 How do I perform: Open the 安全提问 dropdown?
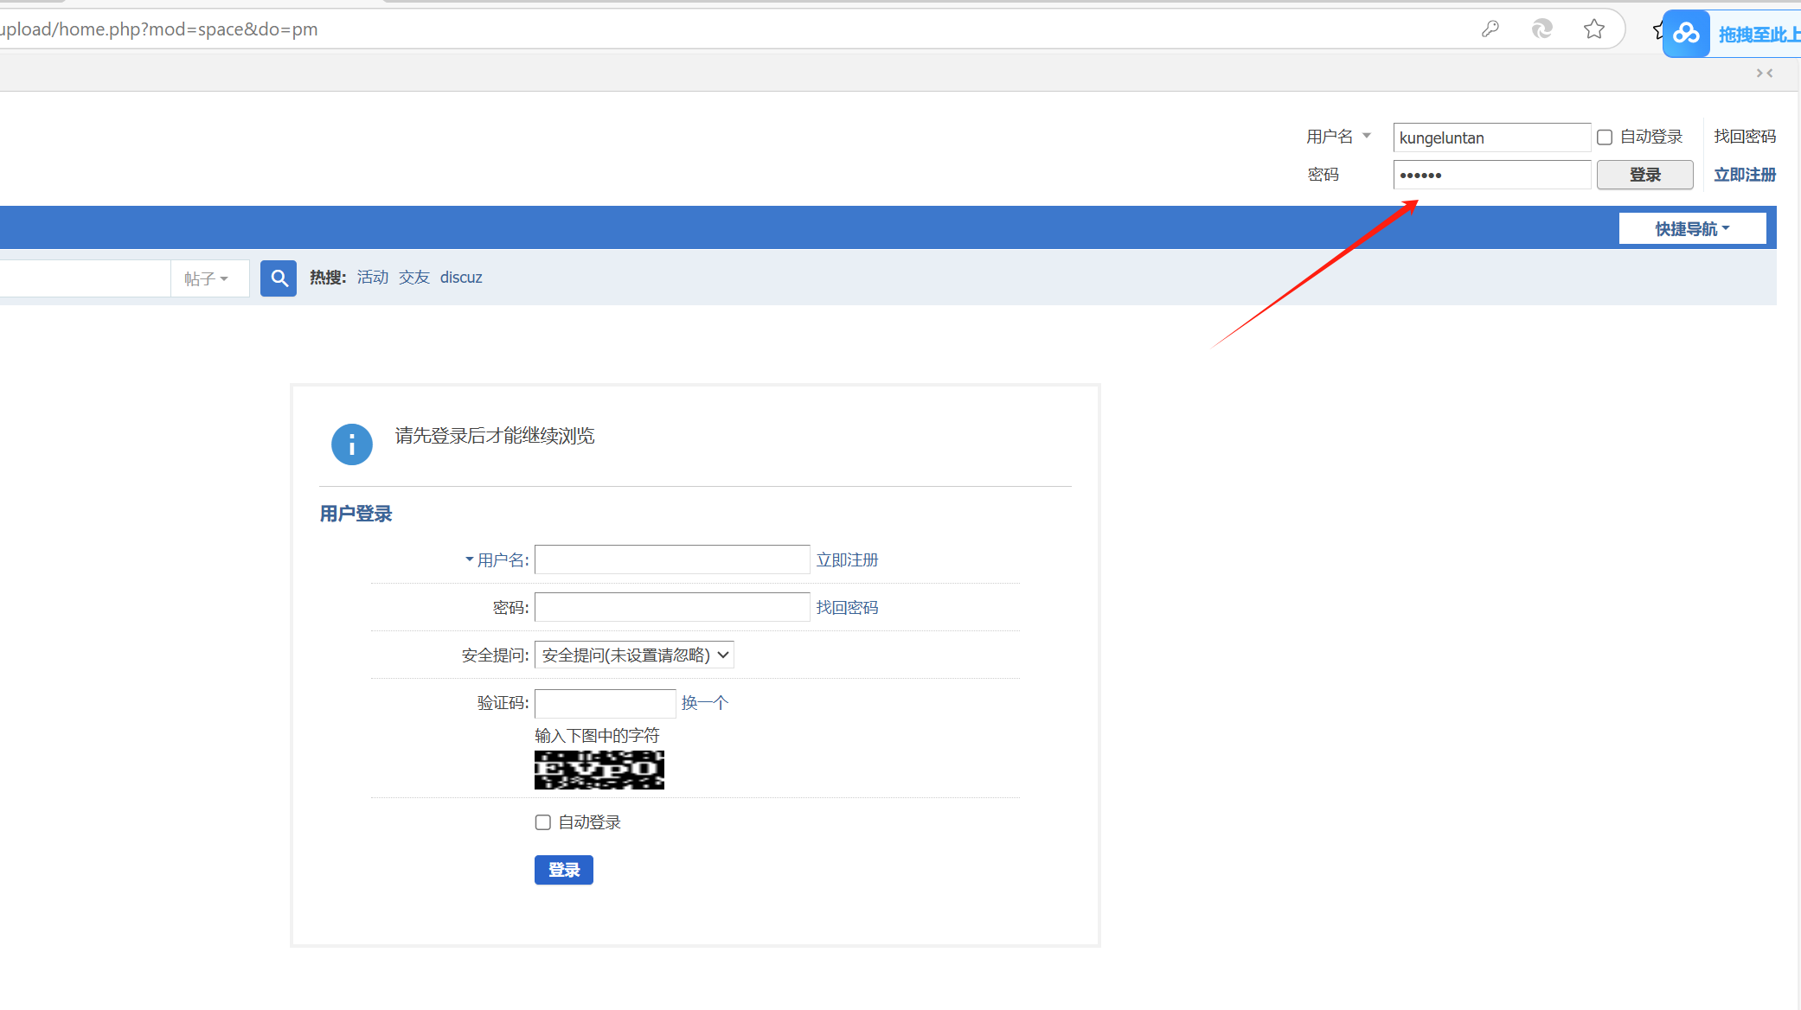pos(634,655)
